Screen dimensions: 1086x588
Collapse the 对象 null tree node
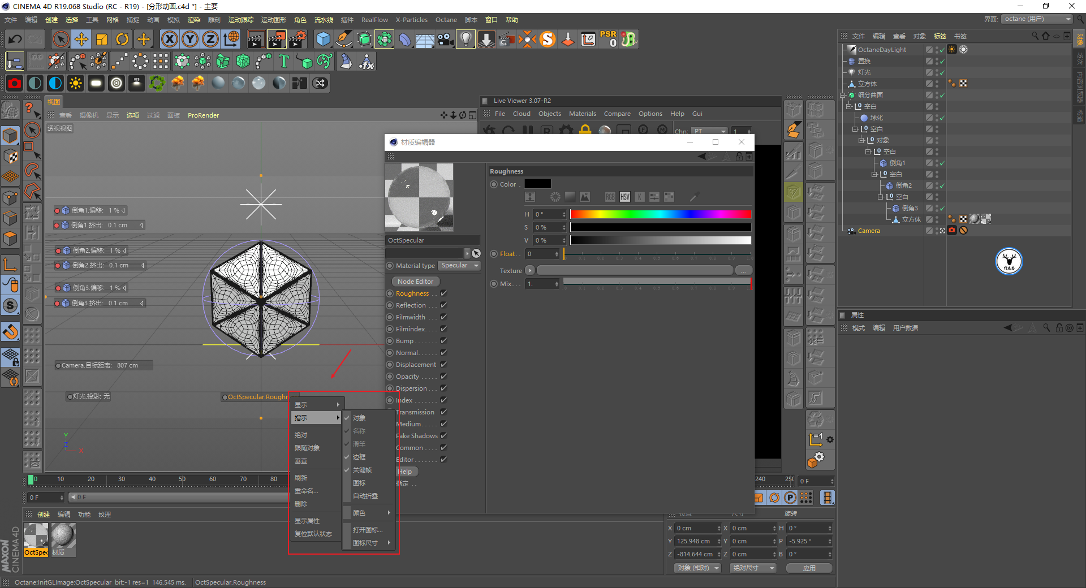pyautogui.click(x=861, y=140)
